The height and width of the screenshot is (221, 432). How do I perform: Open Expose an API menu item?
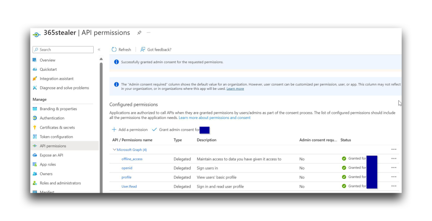coord(51,155)
